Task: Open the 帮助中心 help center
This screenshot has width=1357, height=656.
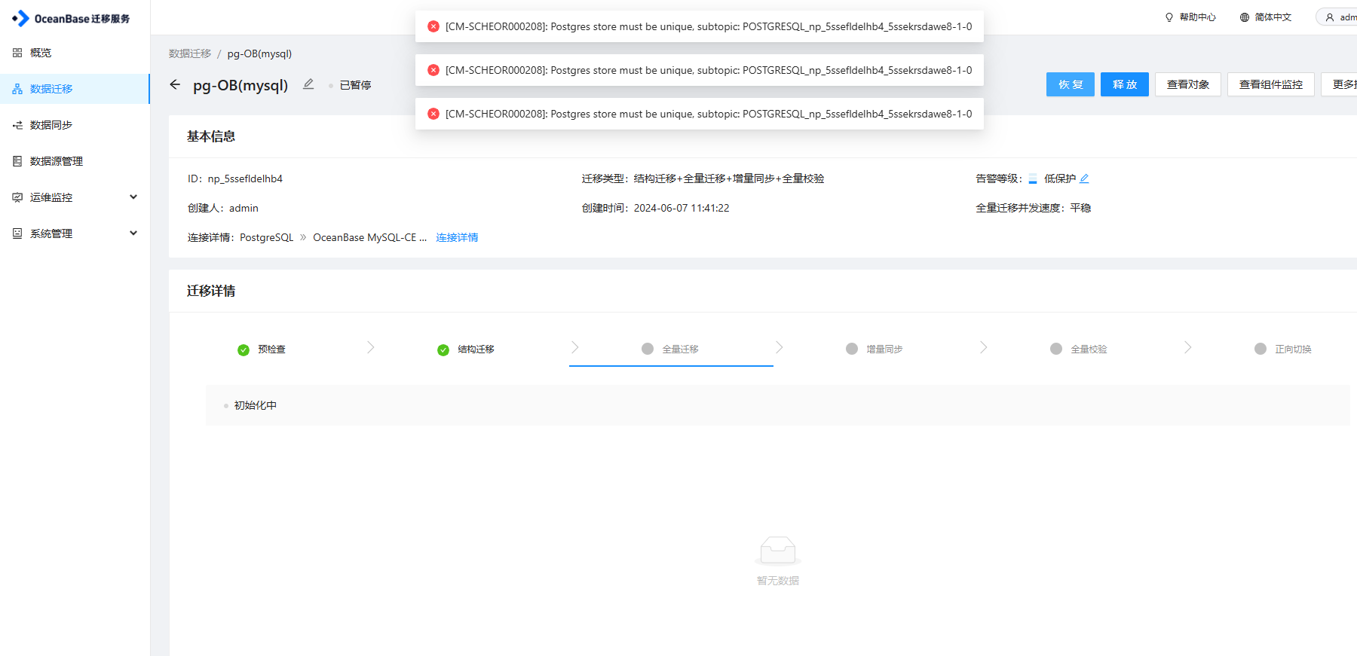Action: [1190, 17]
